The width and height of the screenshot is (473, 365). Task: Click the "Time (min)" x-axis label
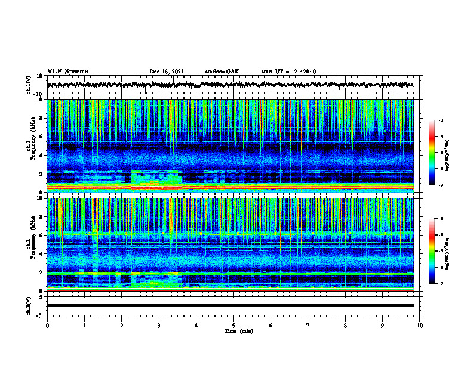pos(239,331)
